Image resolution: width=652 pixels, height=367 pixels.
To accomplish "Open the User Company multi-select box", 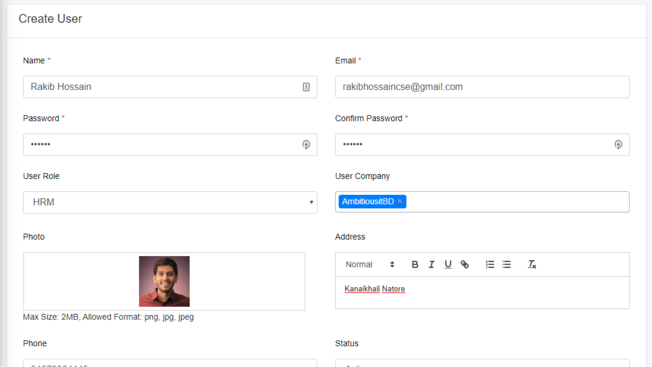I will pos(516,202).
